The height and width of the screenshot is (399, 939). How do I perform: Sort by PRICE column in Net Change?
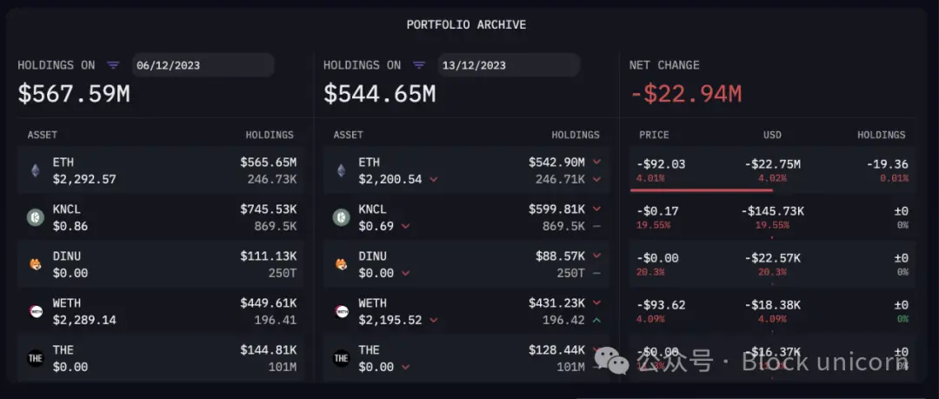point(654,135)
